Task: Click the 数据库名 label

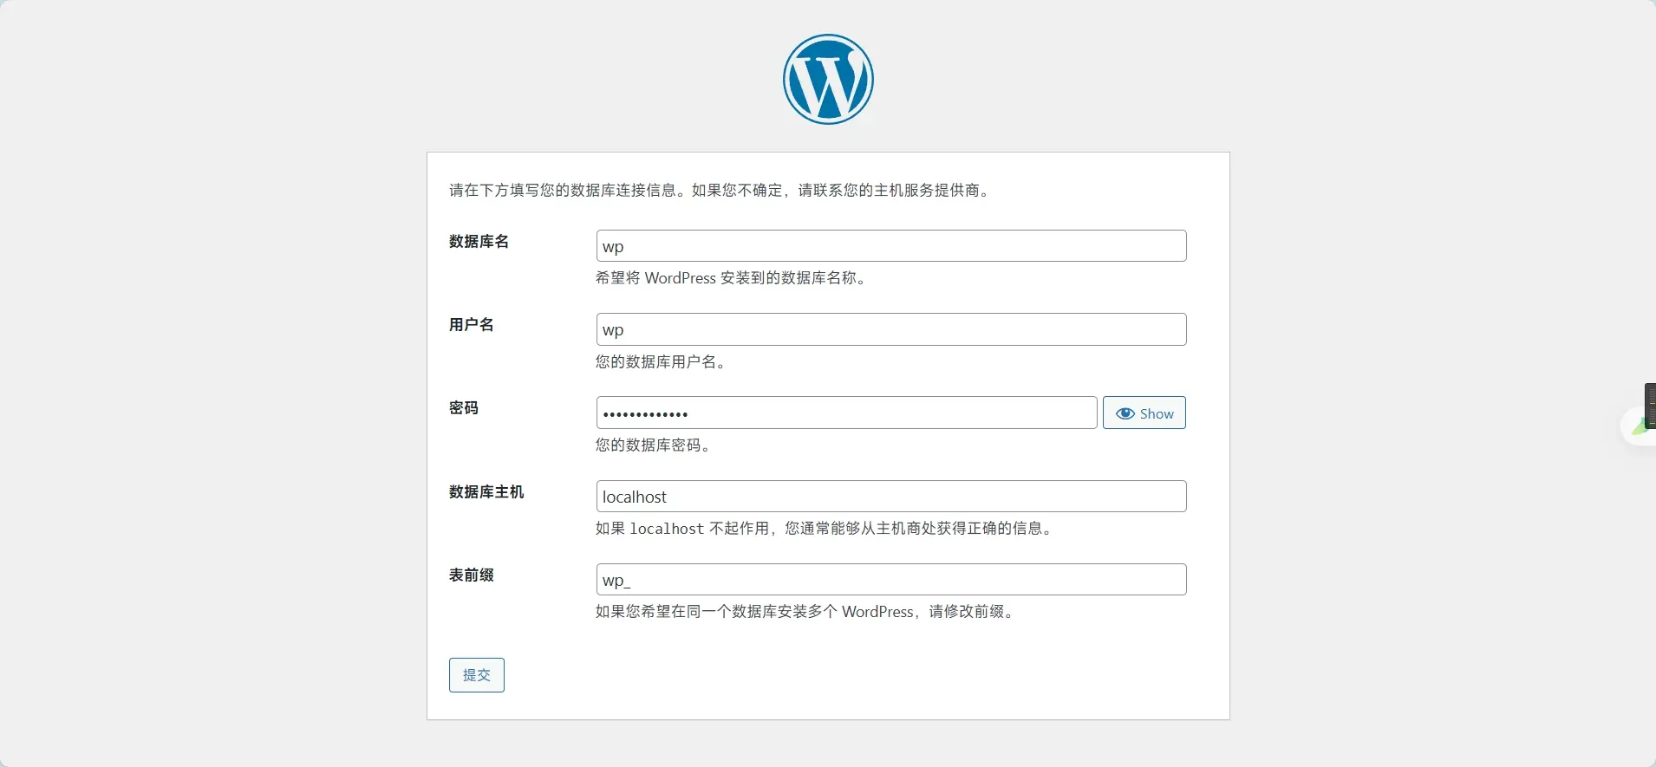Action: pos(479,242)
